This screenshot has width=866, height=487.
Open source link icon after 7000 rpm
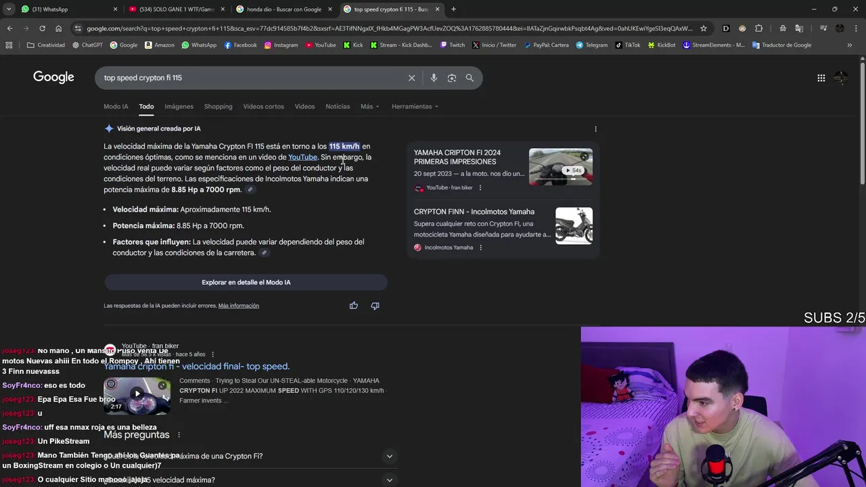[250, 190]
